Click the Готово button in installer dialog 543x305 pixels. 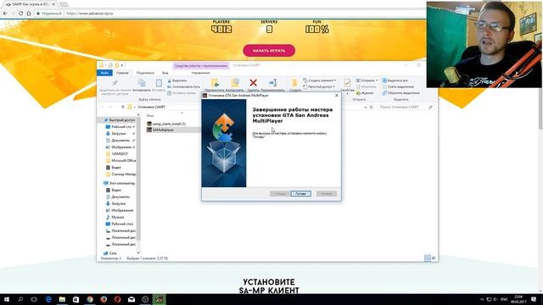click(x=300, y=194)
